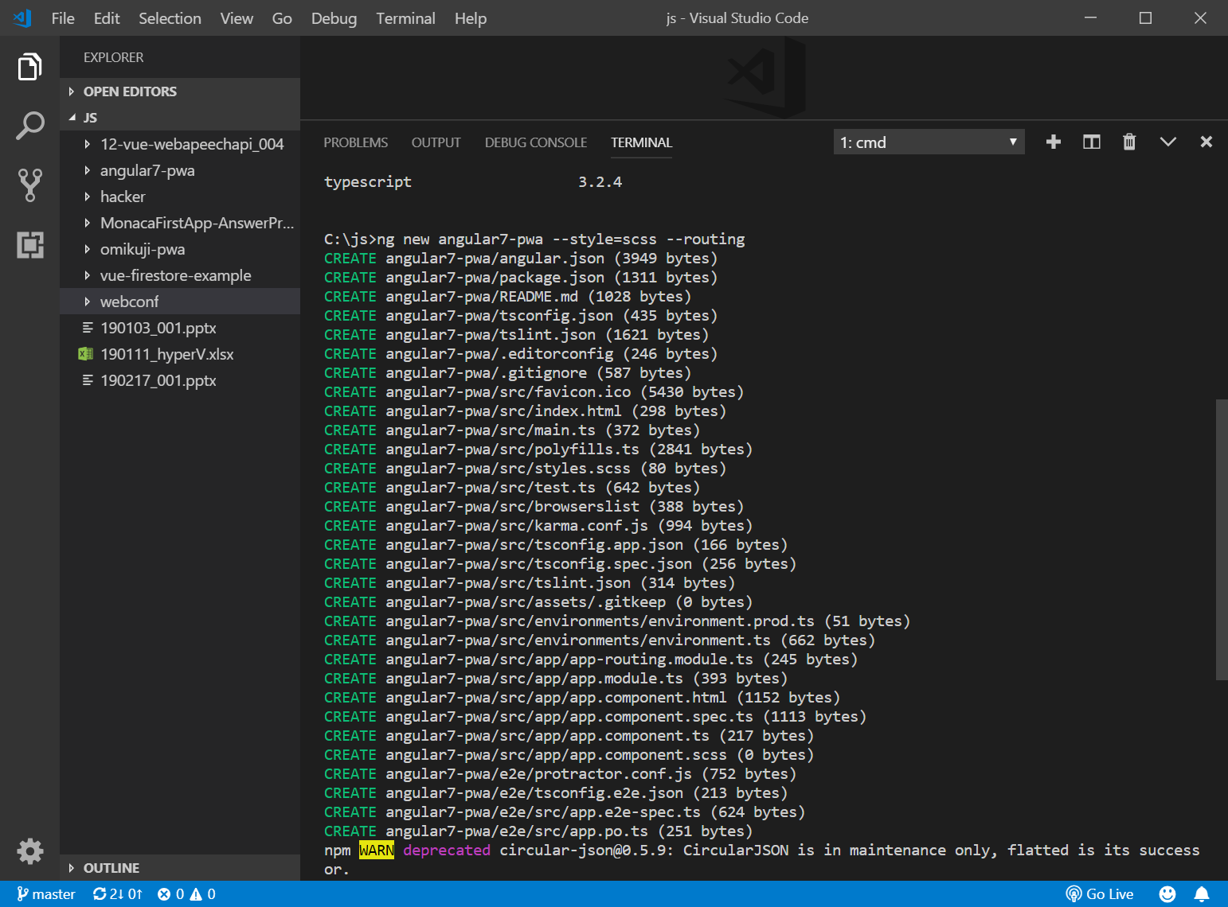The height and width of the screenshot is (907, 1228).
Task: Open the Search view icon
Action: click(29, 126)
